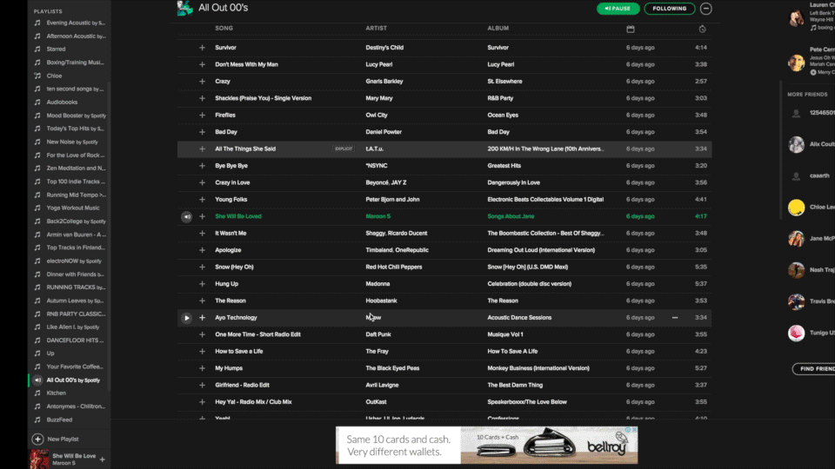Add Snow (Hey Oh) via its plus icon
Image resolution: width=835 pixels, height=469 pixels.
tap(202, 267)
